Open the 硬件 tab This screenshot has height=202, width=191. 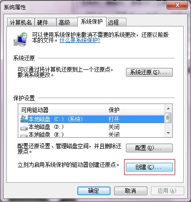tap(45, 22)
